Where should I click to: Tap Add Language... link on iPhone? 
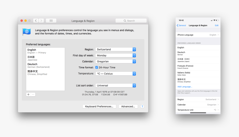tap(185, 87)
